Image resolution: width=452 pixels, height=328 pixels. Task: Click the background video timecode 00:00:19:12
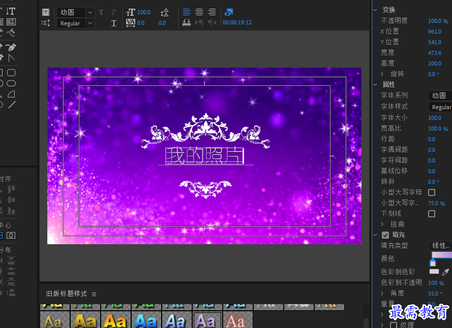(x=237, y=22)
